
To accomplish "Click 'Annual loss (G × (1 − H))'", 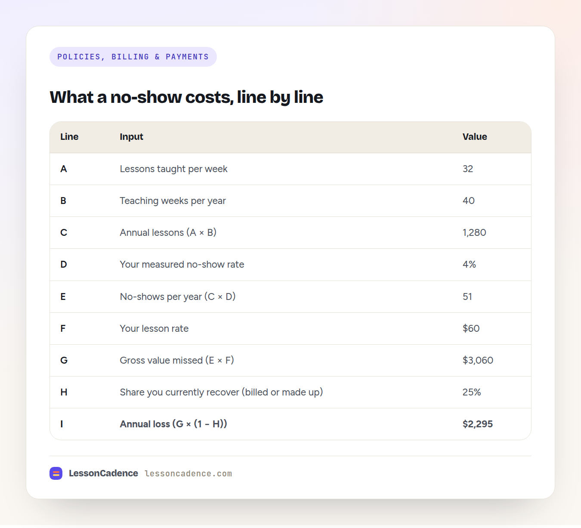I will coord(173,424).
